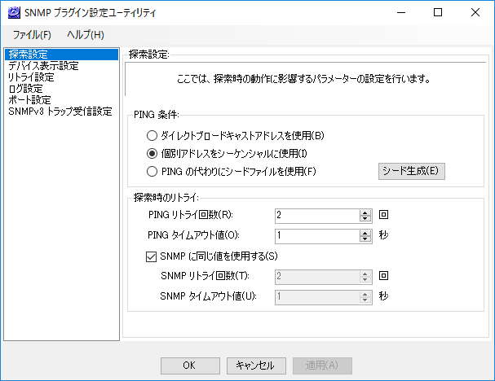
Task: Open the ファイル(F) menu
Action: click(x=32, y=35)
